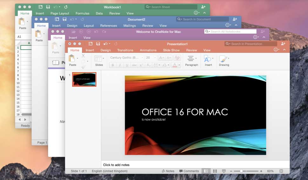Toggle Bold in the PowerPoint ribbon
This screenshot has height=180, width=308.
(113, 65)
